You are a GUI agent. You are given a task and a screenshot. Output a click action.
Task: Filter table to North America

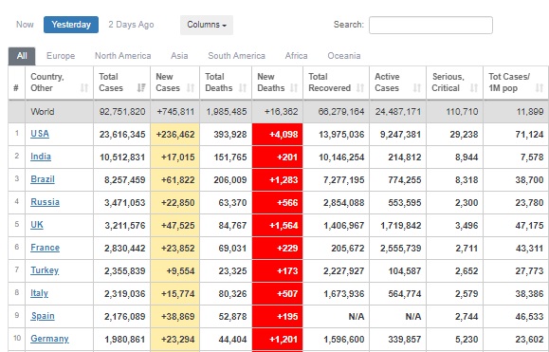[x=123, y=56]
